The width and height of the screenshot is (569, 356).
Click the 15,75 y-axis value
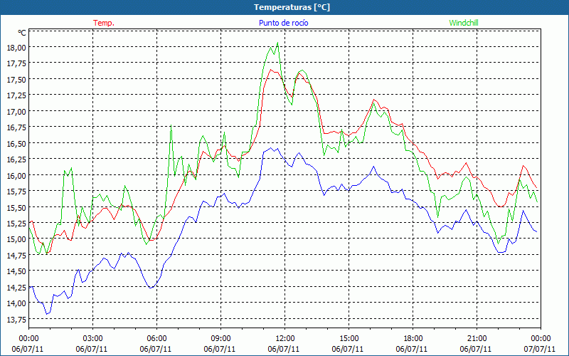point(16,191)
